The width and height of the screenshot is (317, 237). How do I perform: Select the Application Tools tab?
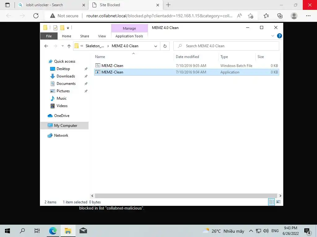(129, 36)
